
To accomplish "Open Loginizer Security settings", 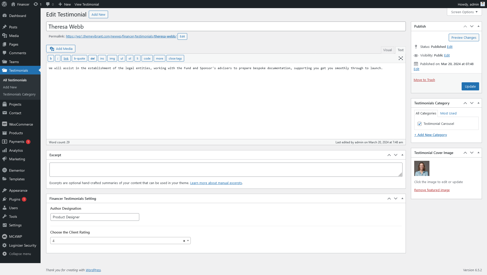I will 23,245.
